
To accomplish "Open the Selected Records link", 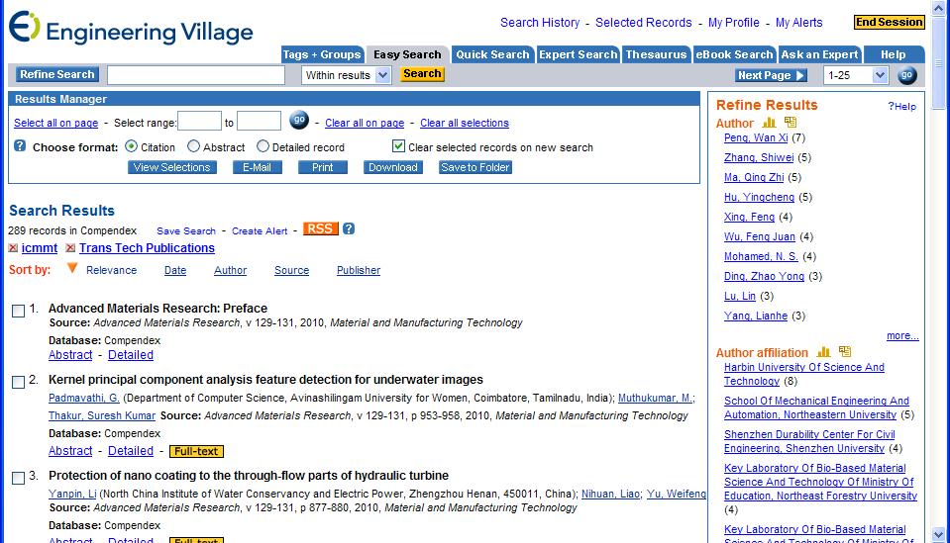I will point(644,23).
